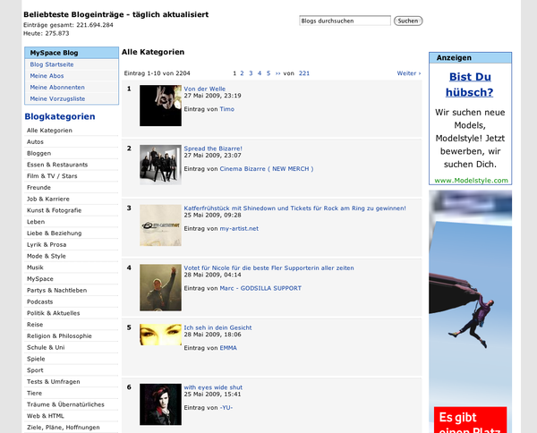Click thumbnail of Von der Welle entry

pyautogui.click(x=160, y=106)
